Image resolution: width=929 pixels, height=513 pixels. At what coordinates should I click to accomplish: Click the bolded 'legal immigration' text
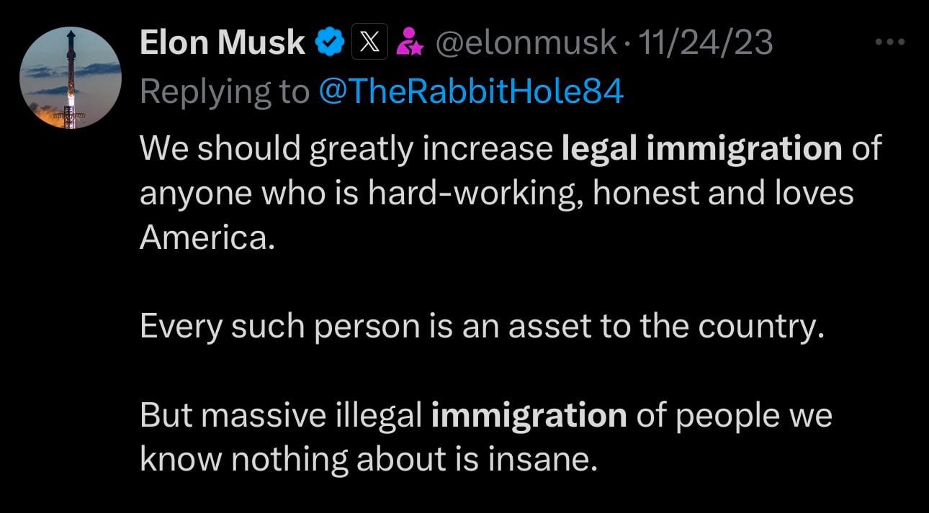(702, 147)
